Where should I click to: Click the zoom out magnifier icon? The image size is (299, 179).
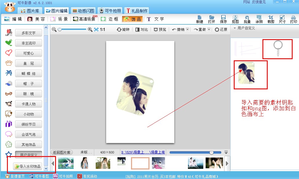click(x=54, y=30)
